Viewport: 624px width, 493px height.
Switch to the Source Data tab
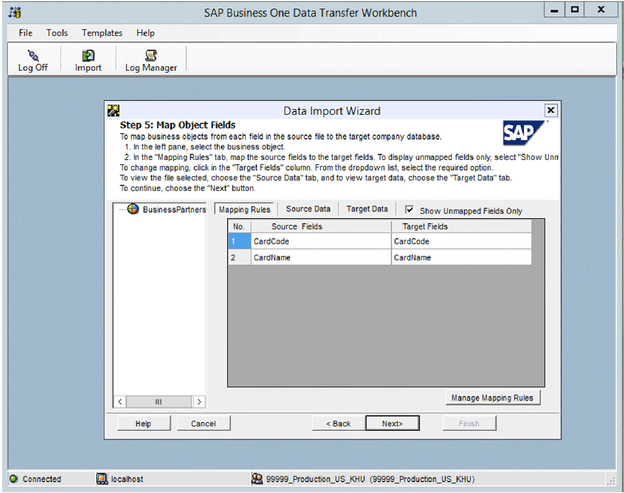pos(308,209)
